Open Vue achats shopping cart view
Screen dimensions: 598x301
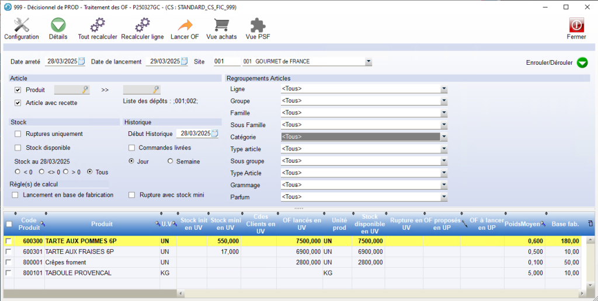pyautogui.click(x=221, y=26)
